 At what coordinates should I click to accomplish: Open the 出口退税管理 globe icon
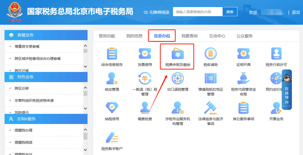[x=178, y=78]
